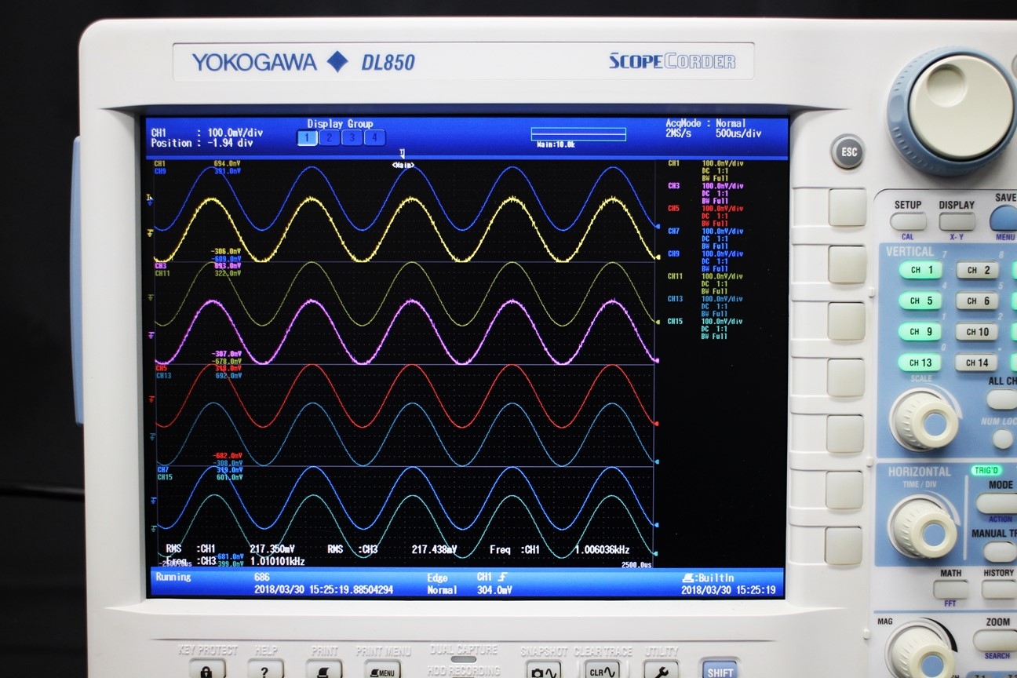Fire the MANUAL TRIG key
The height and width of the screenshot is (678, 1017).
click(998, 551)
